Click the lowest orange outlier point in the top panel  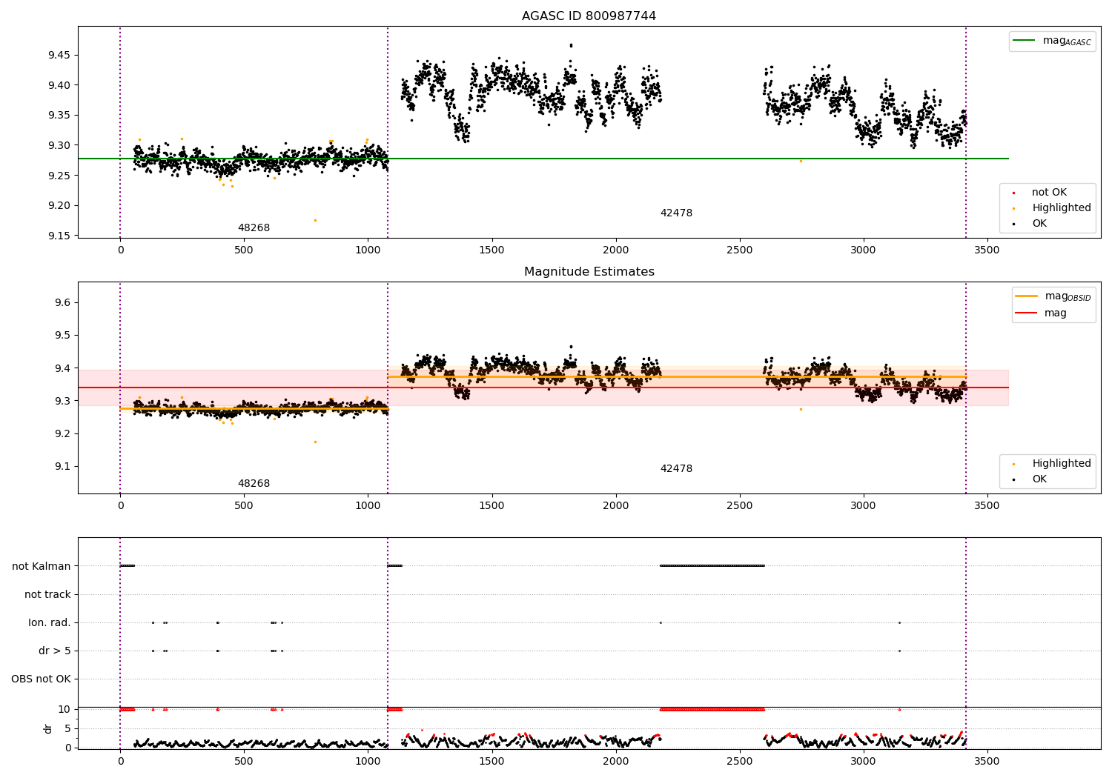[x=315, y=220]
